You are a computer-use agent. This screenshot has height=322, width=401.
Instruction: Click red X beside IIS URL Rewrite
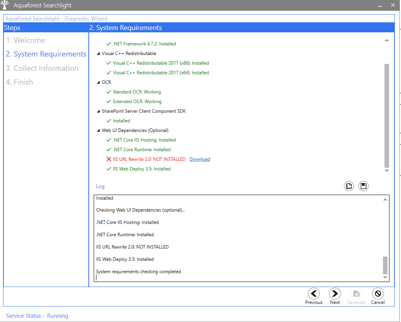coord(109,159)
